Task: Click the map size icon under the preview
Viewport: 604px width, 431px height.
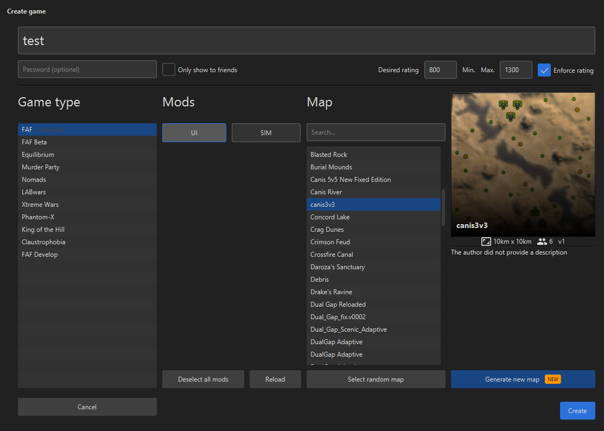Action: [486, 242]
